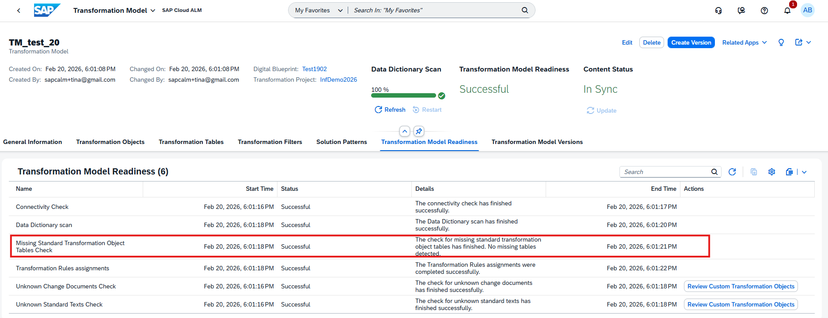Export the table to spreadsheet
This screenshot has width=828, height=318.
pyautogui.click(x=790, y=172)
